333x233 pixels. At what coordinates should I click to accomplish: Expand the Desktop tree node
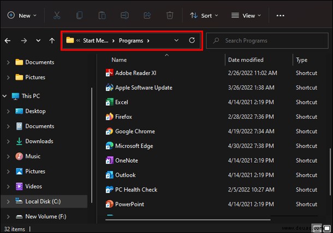click(8, 111)
